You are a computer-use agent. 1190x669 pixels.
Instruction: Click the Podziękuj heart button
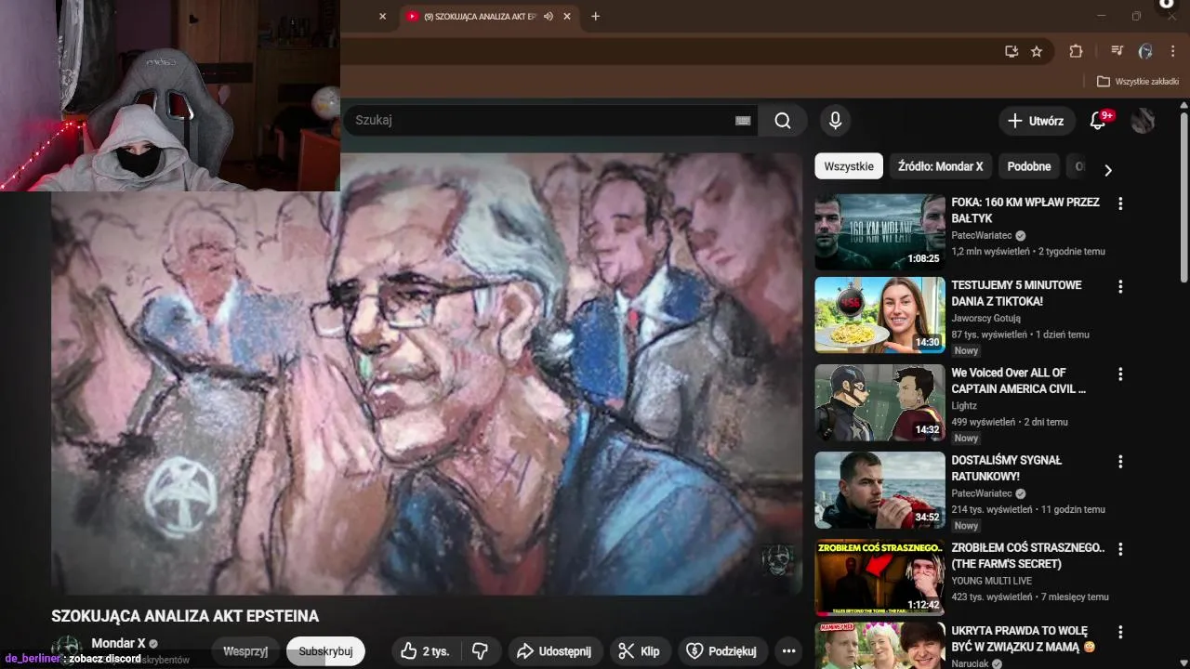point(722,651)
